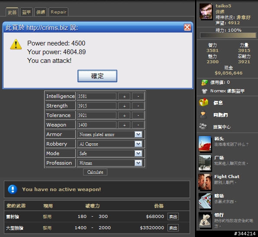Open the 信息 messages link
Viewport: 258px width, 237px height.
218,103
